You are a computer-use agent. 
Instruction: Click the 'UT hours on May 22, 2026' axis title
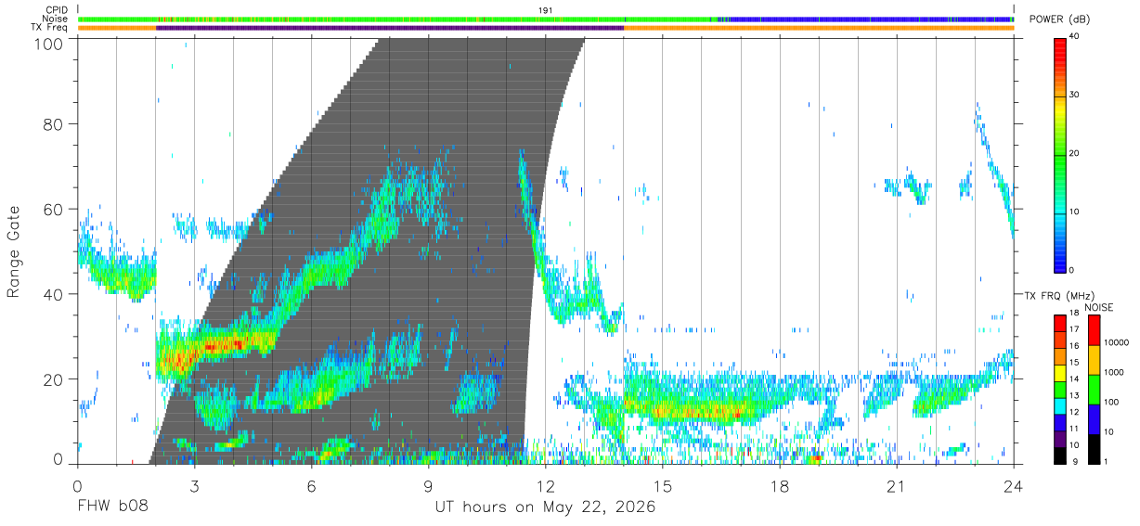(x=546, y=507)
